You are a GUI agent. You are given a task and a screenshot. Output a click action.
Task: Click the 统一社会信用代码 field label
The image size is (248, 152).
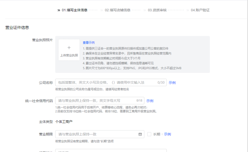pyautogui.click(x=39, y=101)
